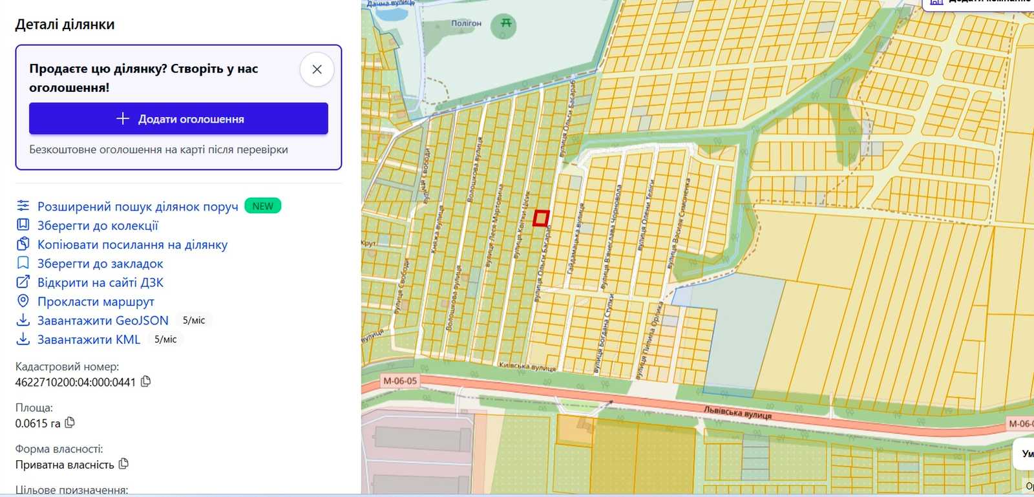Viewport: 1034px width, 497px height.
Task: Select cadastral number text 4622710200:04:000:0441
Action: click(76, 382)
